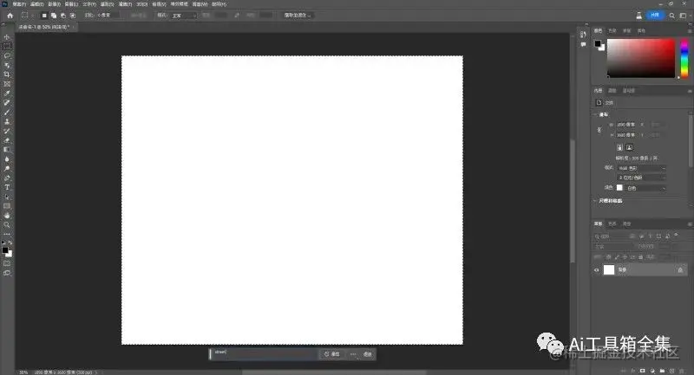Click the cancel button in contextual bar
The width and height of the screenshot is (694, 375).
pos(367,354)
